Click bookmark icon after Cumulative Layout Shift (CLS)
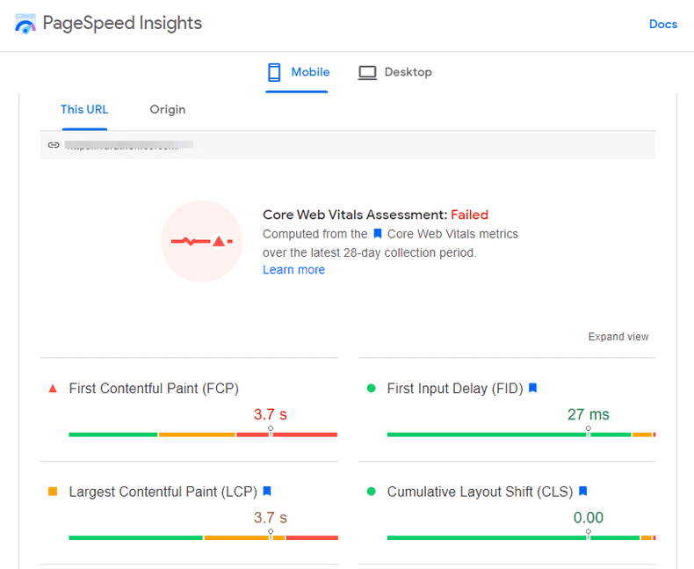 tap(583, 491)
